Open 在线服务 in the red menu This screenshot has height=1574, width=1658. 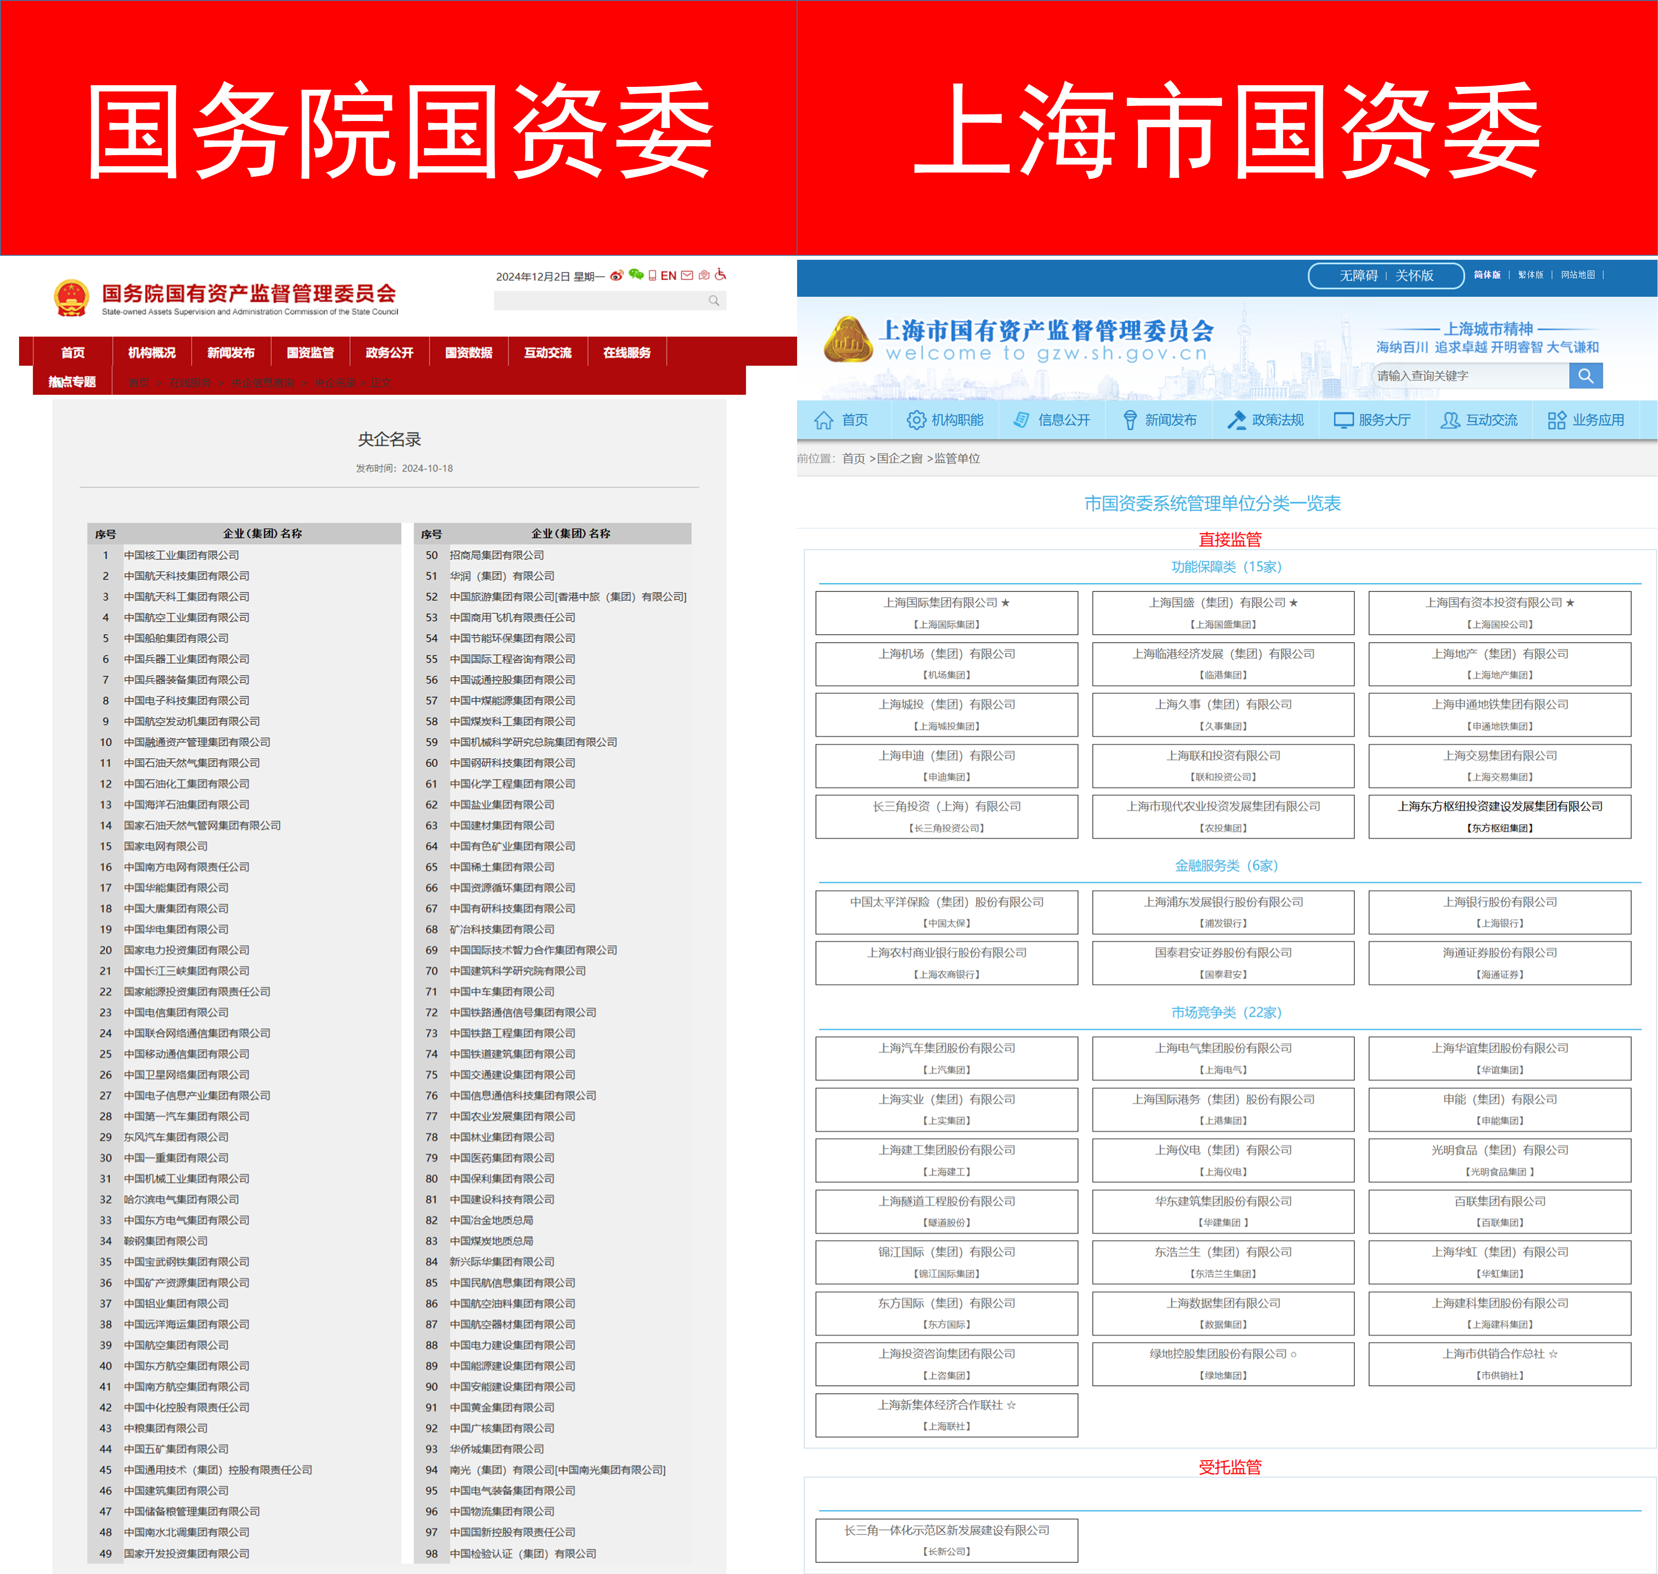[x=627, y=352]
